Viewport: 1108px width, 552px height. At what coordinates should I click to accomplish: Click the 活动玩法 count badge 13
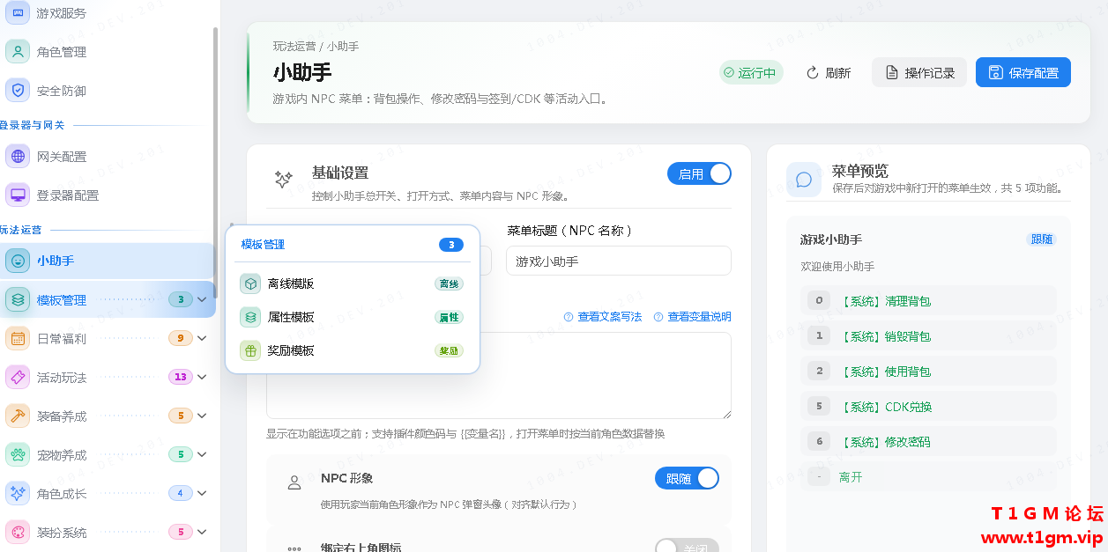(x=181, y=378)
